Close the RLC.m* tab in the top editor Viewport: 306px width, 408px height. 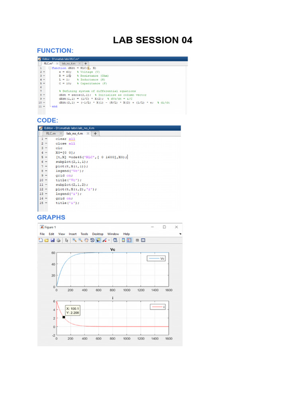click(57, 63)
